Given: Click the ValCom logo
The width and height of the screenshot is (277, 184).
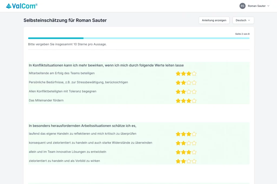Looking at the screenshot, I should (22, 6).
